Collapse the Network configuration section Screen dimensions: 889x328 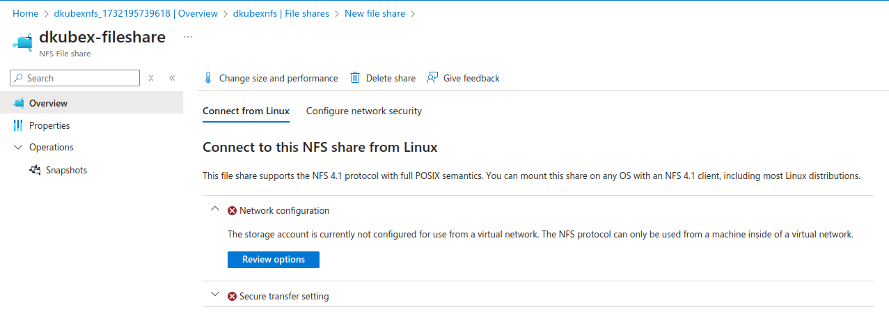pyautogui.click(x=214, y=210)
